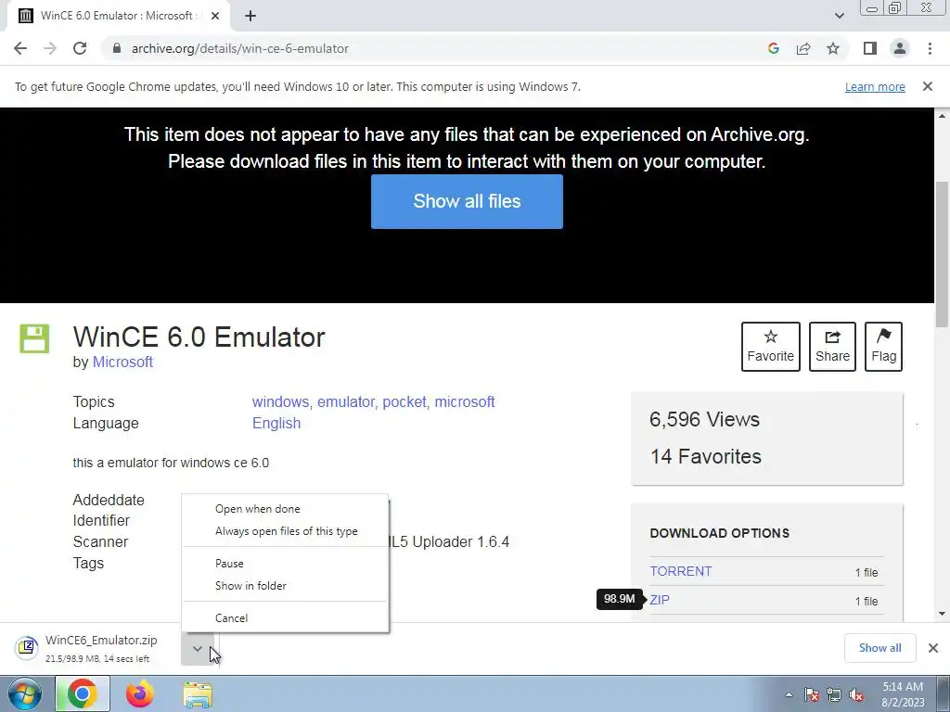This screenshot has height=712, width=950.
Task: Click the Action Center flag tray icon
Action: point(812,694)
